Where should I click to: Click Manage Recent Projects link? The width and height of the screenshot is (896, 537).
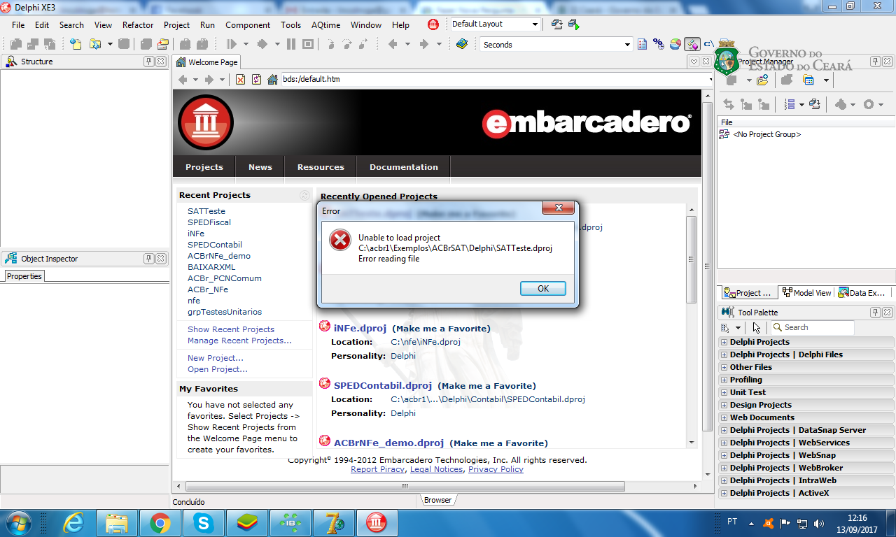(x=240, y=341)
